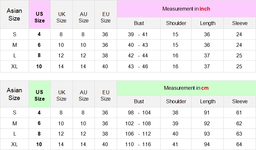This screenshot has height=150, width=256.
Task: Click the Asian Size header in the inch table
Action: click(x=15, y=14)
